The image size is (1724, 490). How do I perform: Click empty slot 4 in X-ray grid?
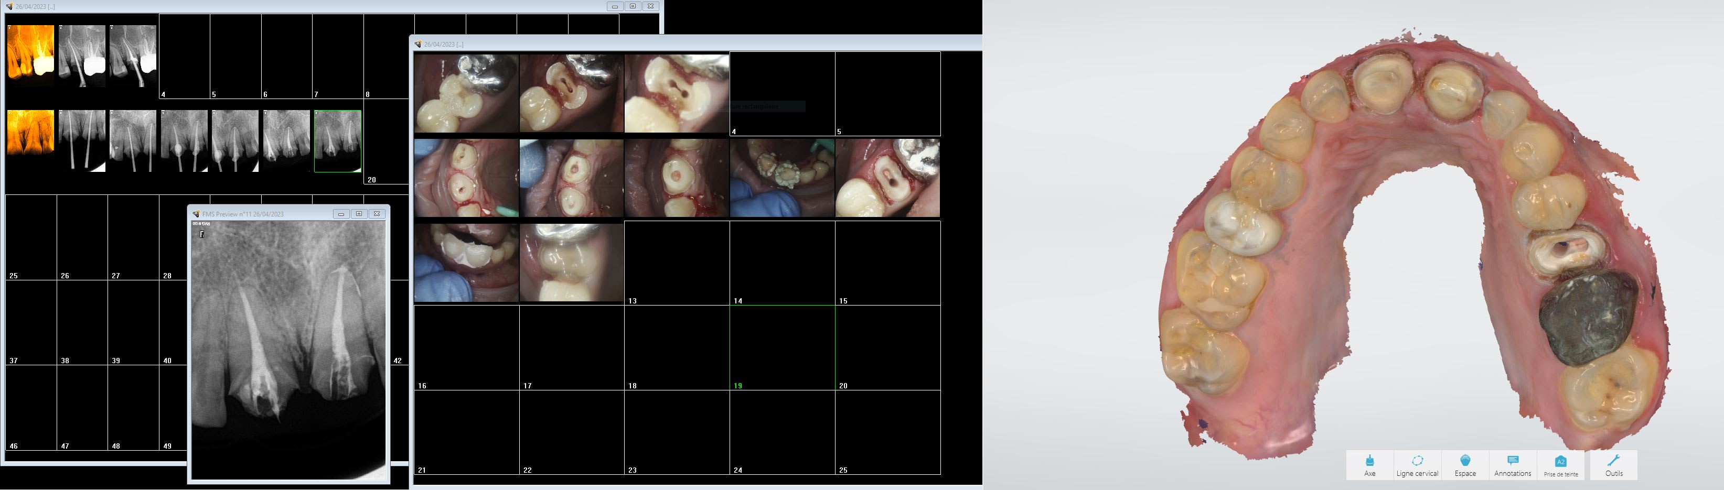pyautogui.click(x=184, y=56)
